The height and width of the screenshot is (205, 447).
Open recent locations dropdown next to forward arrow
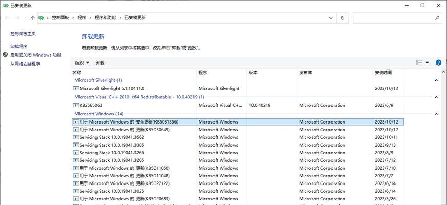pyautogui.click(x=26, y=18)
